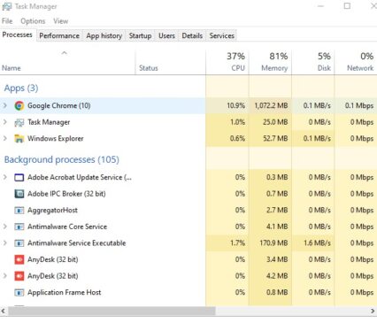Click the Antimalware Core Service icon
377x323 pixels.
coord(19,227)
